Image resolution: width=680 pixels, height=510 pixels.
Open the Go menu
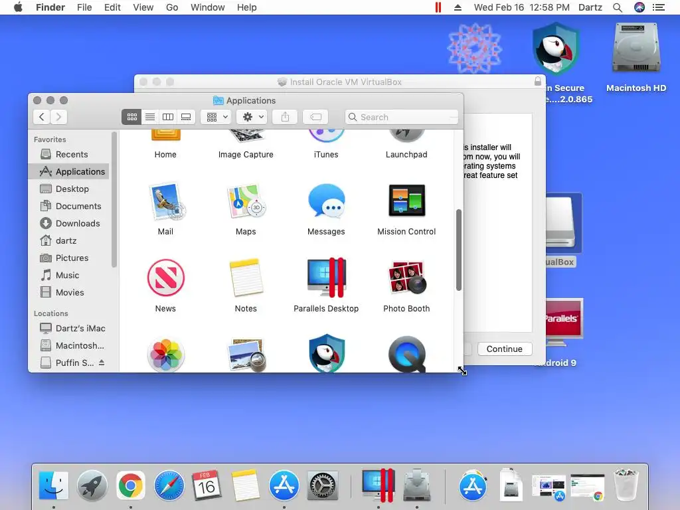pyautogui.click(x=172, y=7)
